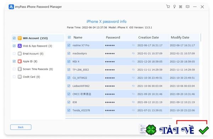Uncheck the 838 row checkbox
The height and width of the screenshot is (139, 213).
click(69, 102)
